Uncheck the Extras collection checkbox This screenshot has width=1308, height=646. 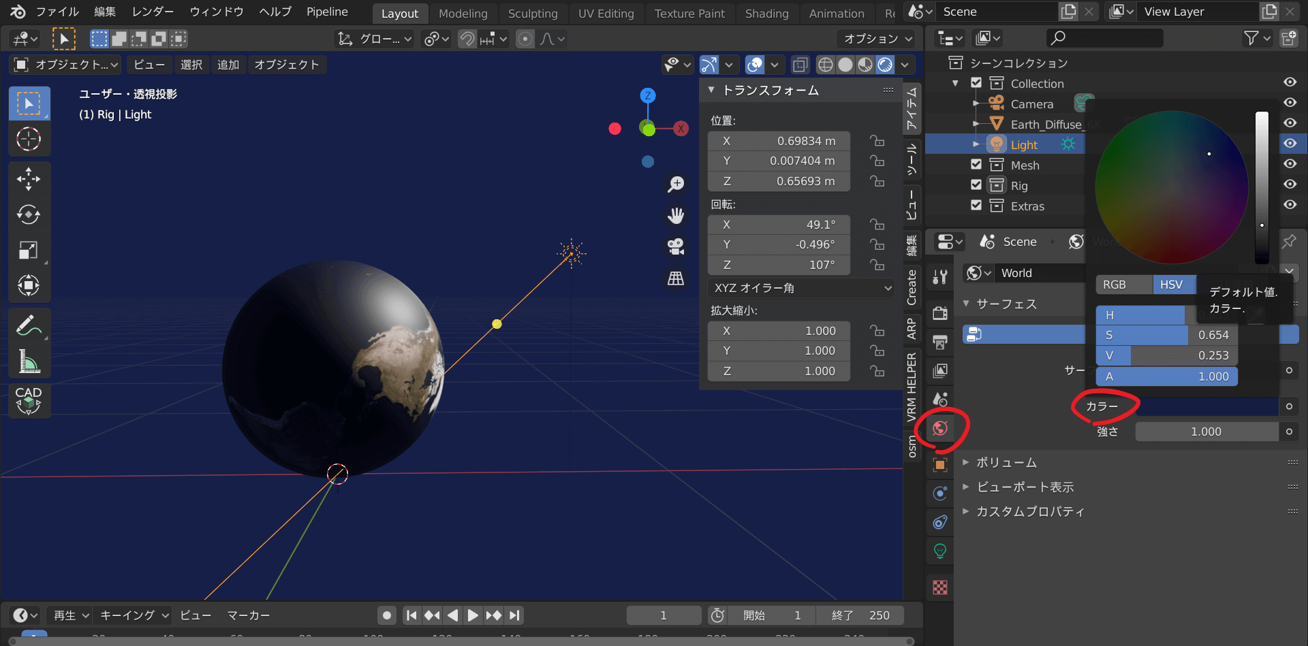pos(976,206)
